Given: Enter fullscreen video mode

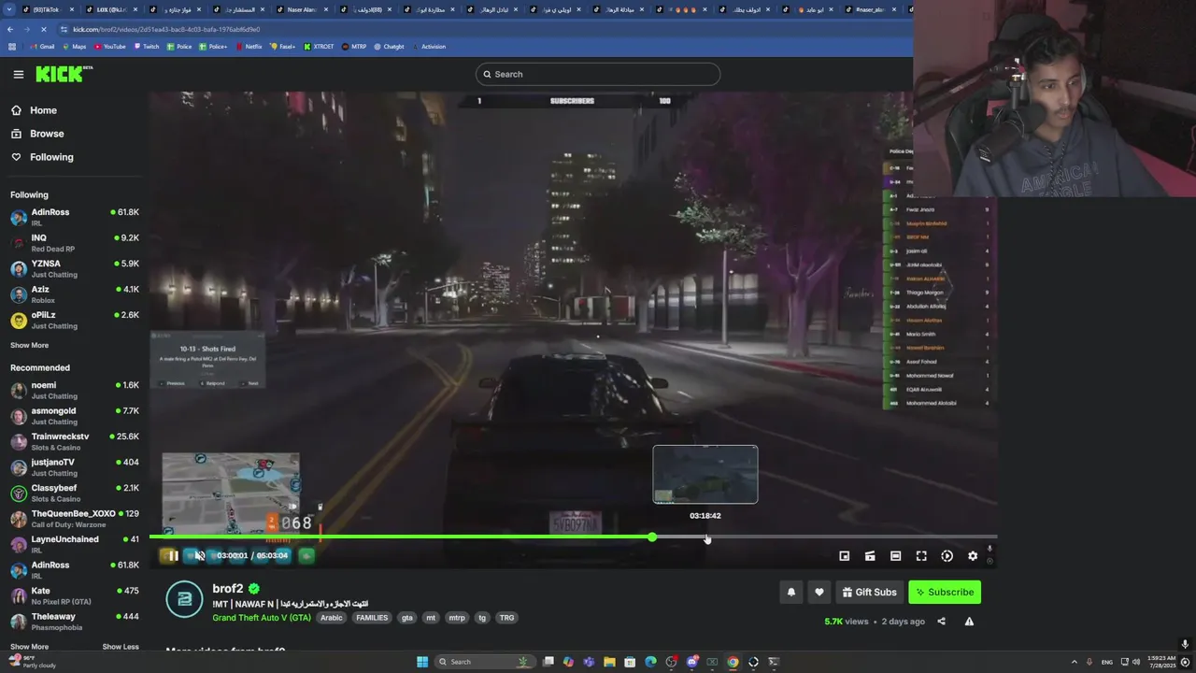Looking at the screenshot, I should [x=921, y=556].
